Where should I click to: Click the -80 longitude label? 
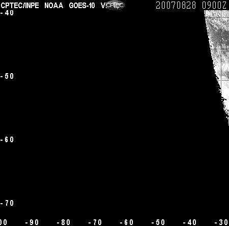click(x=64, y=222)
